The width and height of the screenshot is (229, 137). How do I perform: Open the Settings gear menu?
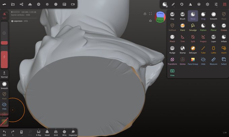click(x=207, y=4)
